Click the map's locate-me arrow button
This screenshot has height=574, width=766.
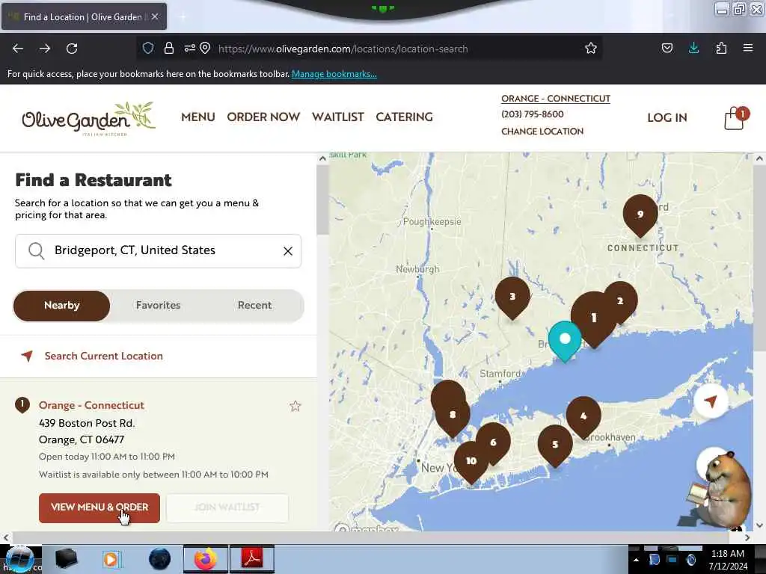(711, 401)
